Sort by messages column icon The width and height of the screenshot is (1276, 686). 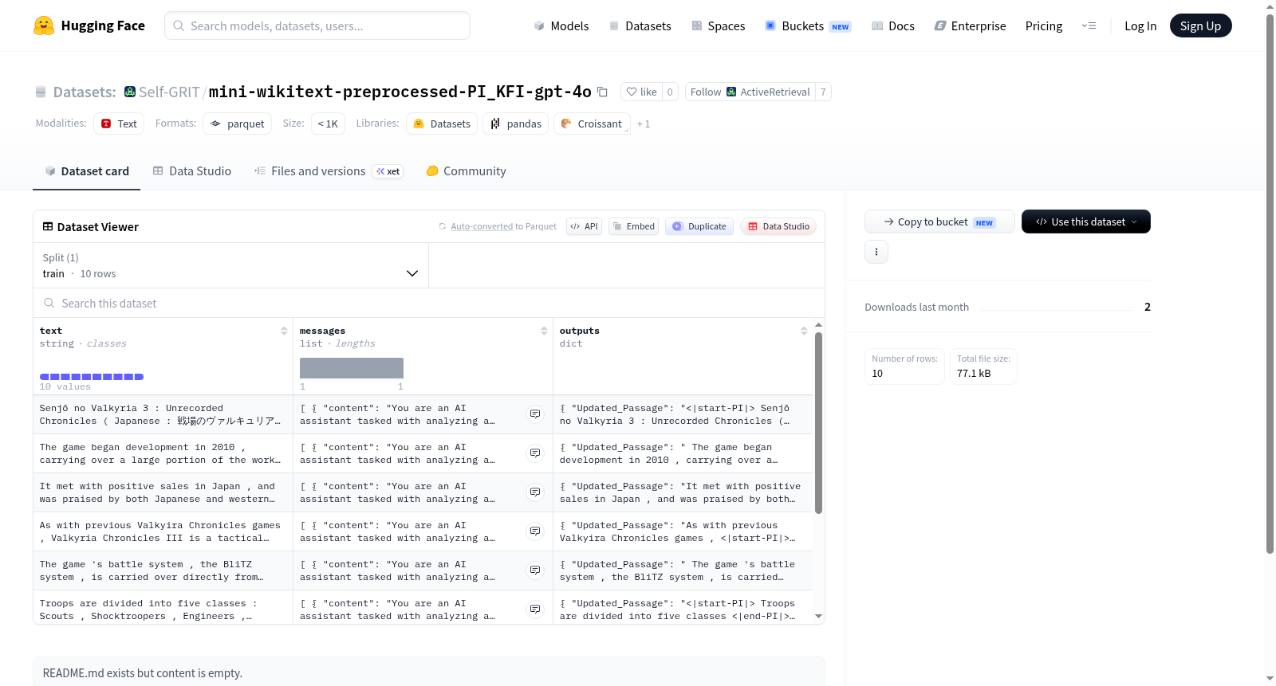[544, 331]
